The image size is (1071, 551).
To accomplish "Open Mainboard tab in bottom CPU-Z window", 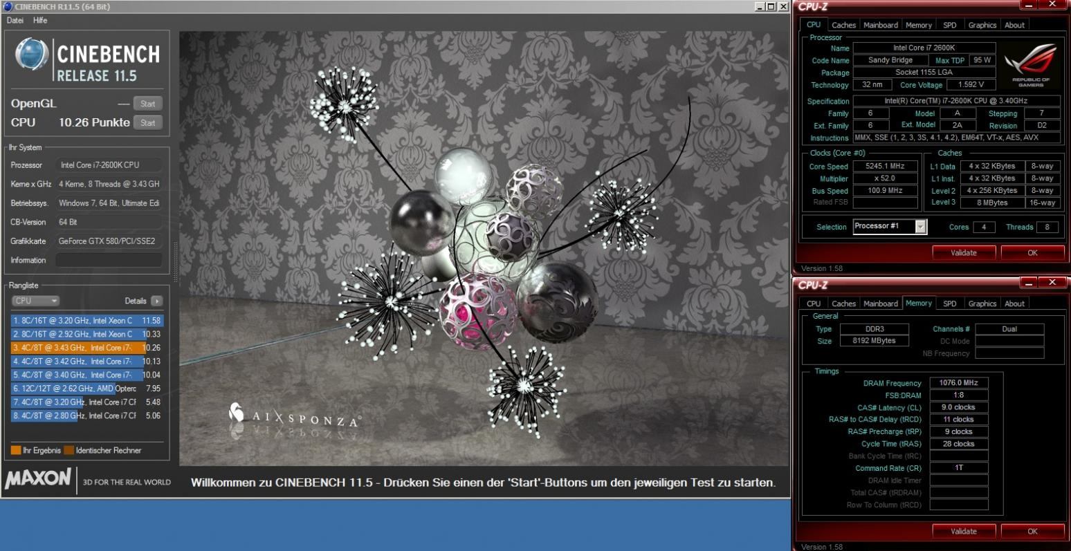I will (881, 303).
